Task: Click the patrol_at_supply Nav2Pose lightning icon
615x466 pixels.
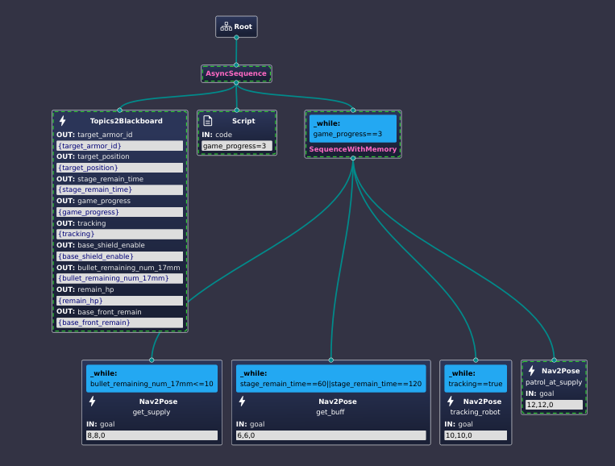Action: point(531,371)
